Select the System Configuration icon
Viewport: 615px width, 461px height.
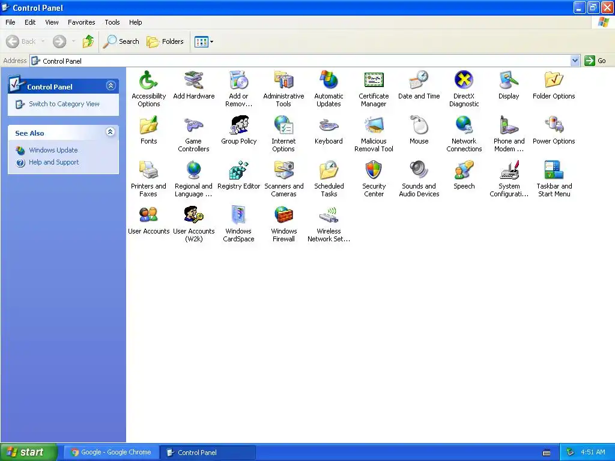click(x=509, y=170)
